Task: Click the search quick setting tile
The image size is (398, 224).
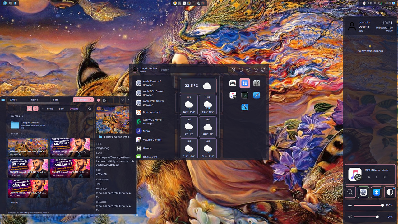Action: 350,192
